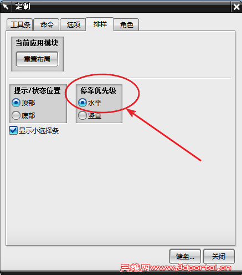This screenshot has width=242, height=275.
Task: Choose 竖直 docking priority
Action: pos(90,116)
